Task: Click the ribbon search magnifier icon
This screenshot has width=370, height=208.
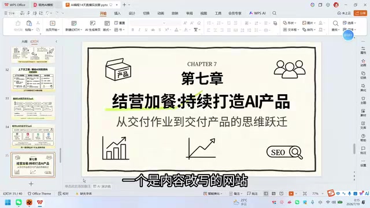Action: (274, 13)
